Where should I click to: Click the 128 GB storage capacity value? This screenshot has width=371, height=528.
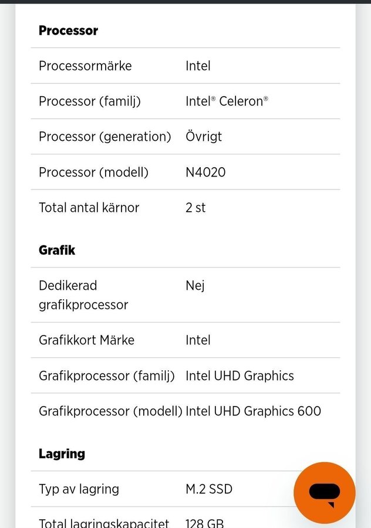point(204,523)
